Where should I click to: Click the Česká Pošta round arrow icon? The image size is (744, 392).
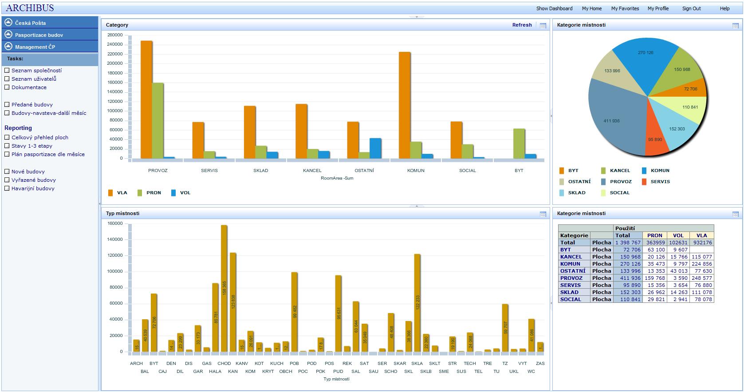pos(8,22)
